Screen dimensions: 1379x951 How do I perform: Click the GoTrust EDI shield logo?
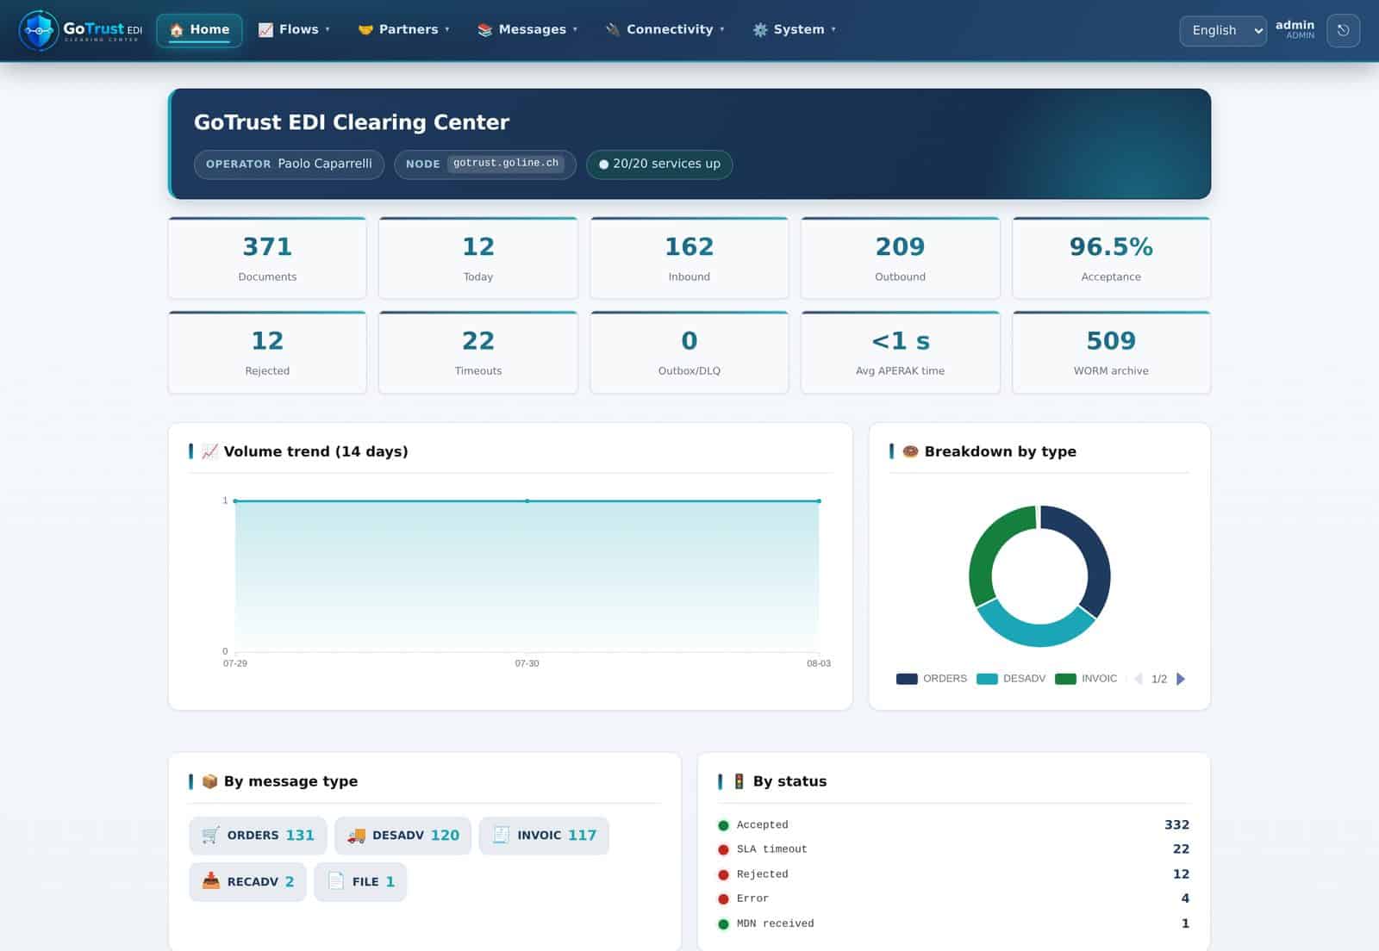point(38,30)
